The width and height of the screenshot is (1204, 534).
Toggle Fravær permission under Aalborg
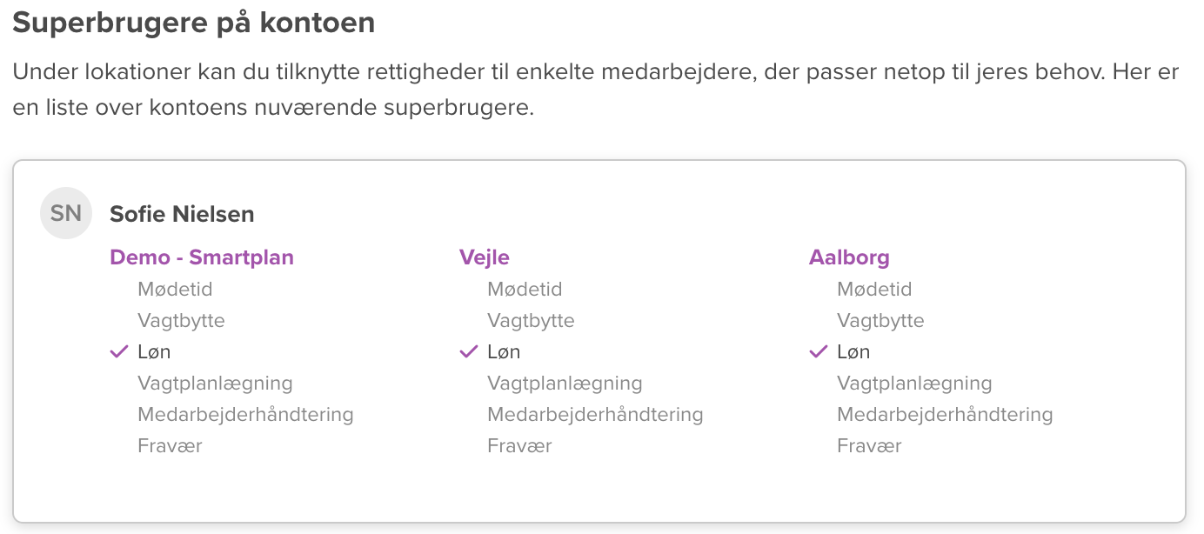pos(869,446)
